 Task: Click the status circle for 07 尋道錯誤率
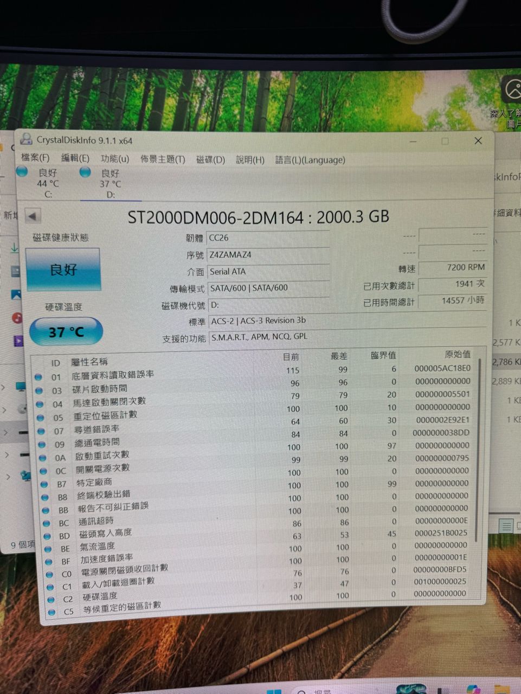41,431
